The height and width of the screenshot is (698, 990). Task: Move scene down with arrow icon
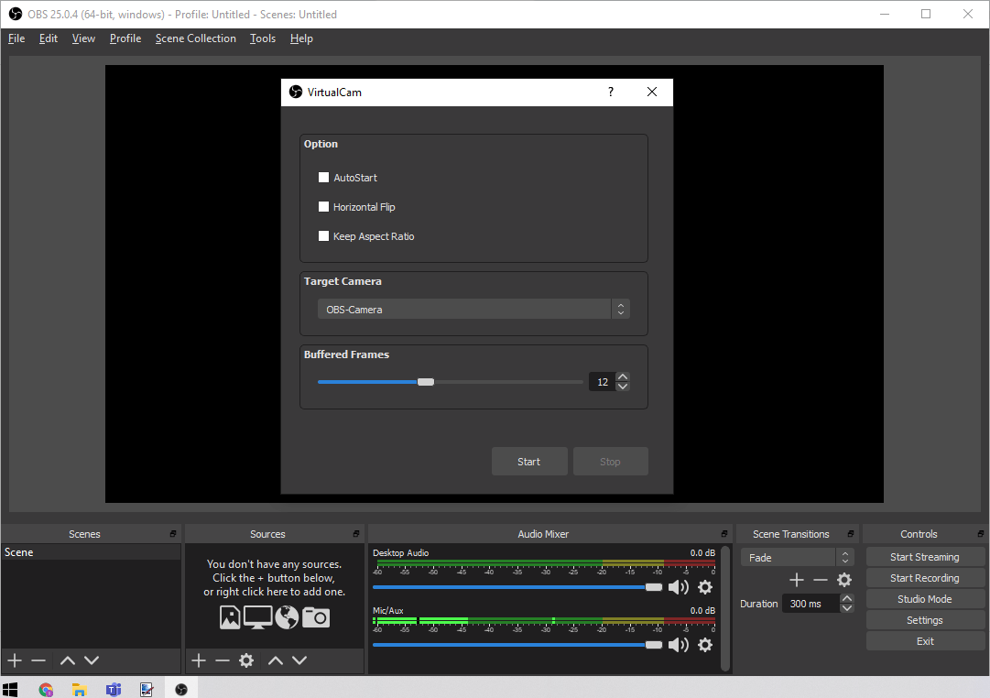(92, 660)
